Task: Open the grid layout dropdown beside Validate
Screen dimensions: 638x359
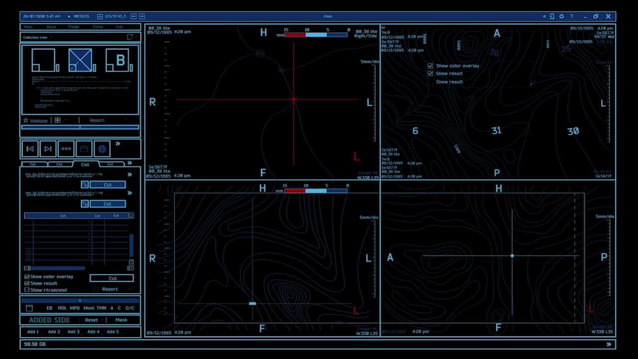Action: click(x=61, y=120)
